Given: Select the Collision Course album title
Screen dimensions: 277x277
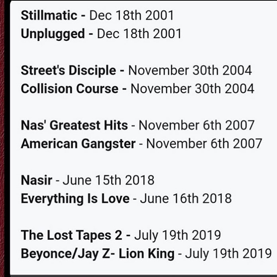Looking at the screenshot, I should 70,88.
